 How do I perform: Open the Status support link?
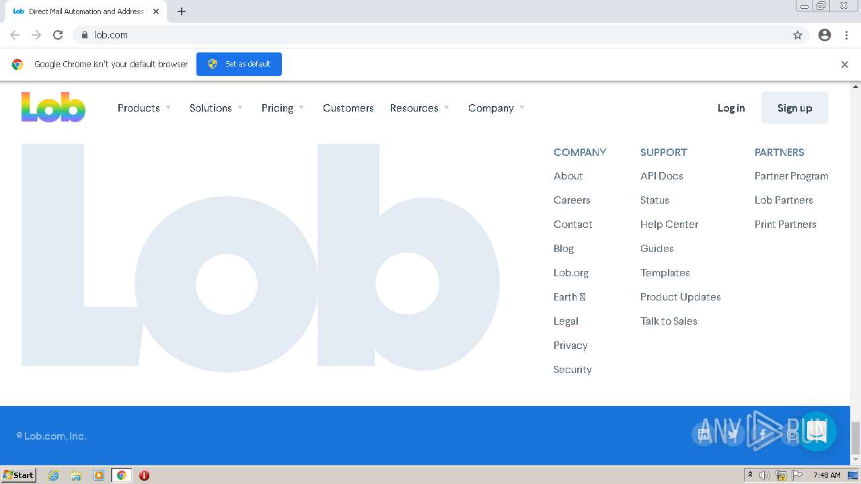coord(654,200)
